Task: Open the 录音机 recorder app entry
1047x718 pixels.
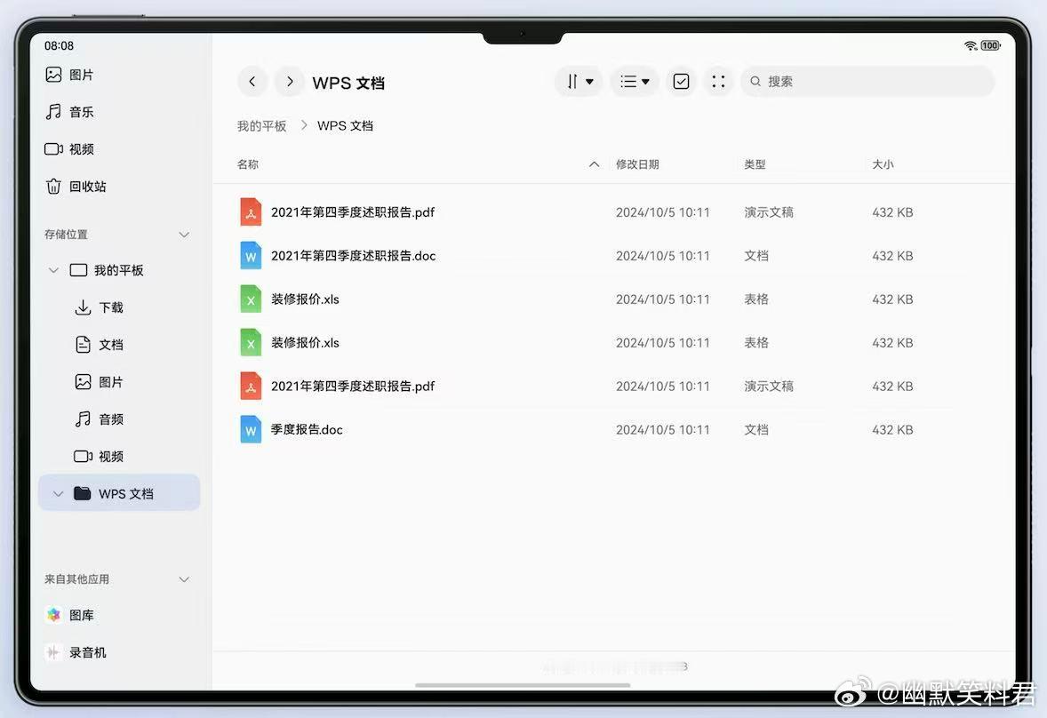Action: (76, 652)
